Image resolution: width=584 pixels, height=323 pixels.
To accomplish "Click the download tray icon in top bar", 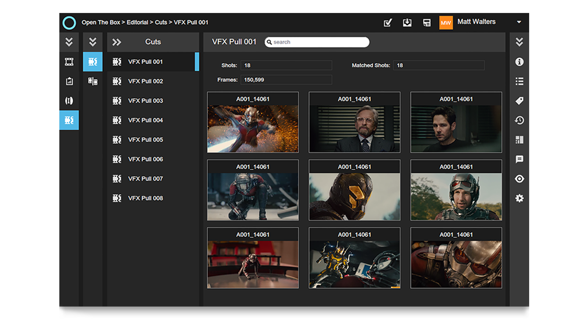I will pos(407,23).
